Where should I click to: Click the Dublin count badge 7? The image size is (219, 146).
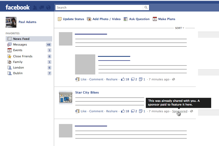[50, 73]
